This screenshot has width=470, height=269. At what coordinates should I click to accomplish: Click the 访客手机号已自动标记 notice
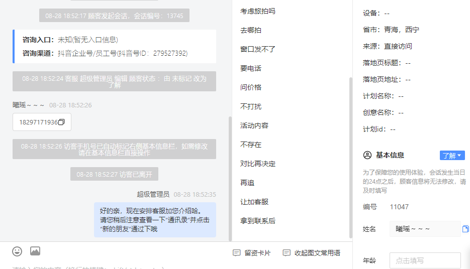click(114, 149)
